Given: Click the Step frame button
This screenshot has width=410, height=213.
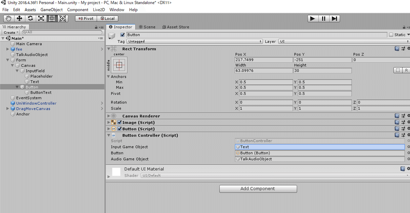Looking at the screenshot, I should (x=334, y=18).
